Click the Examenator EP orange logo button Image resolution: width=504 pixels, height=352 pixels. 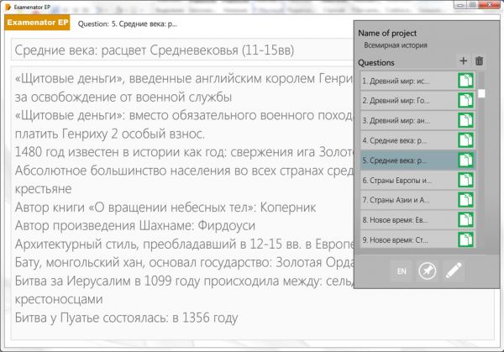coord(37,23)
